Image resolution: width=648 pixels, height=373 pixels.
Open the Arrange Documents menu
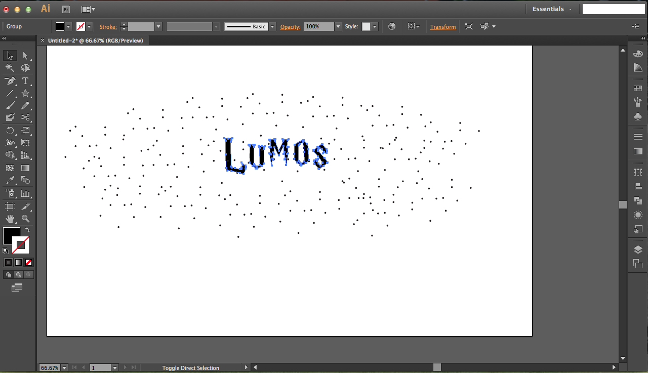click(x=88, y=9)
